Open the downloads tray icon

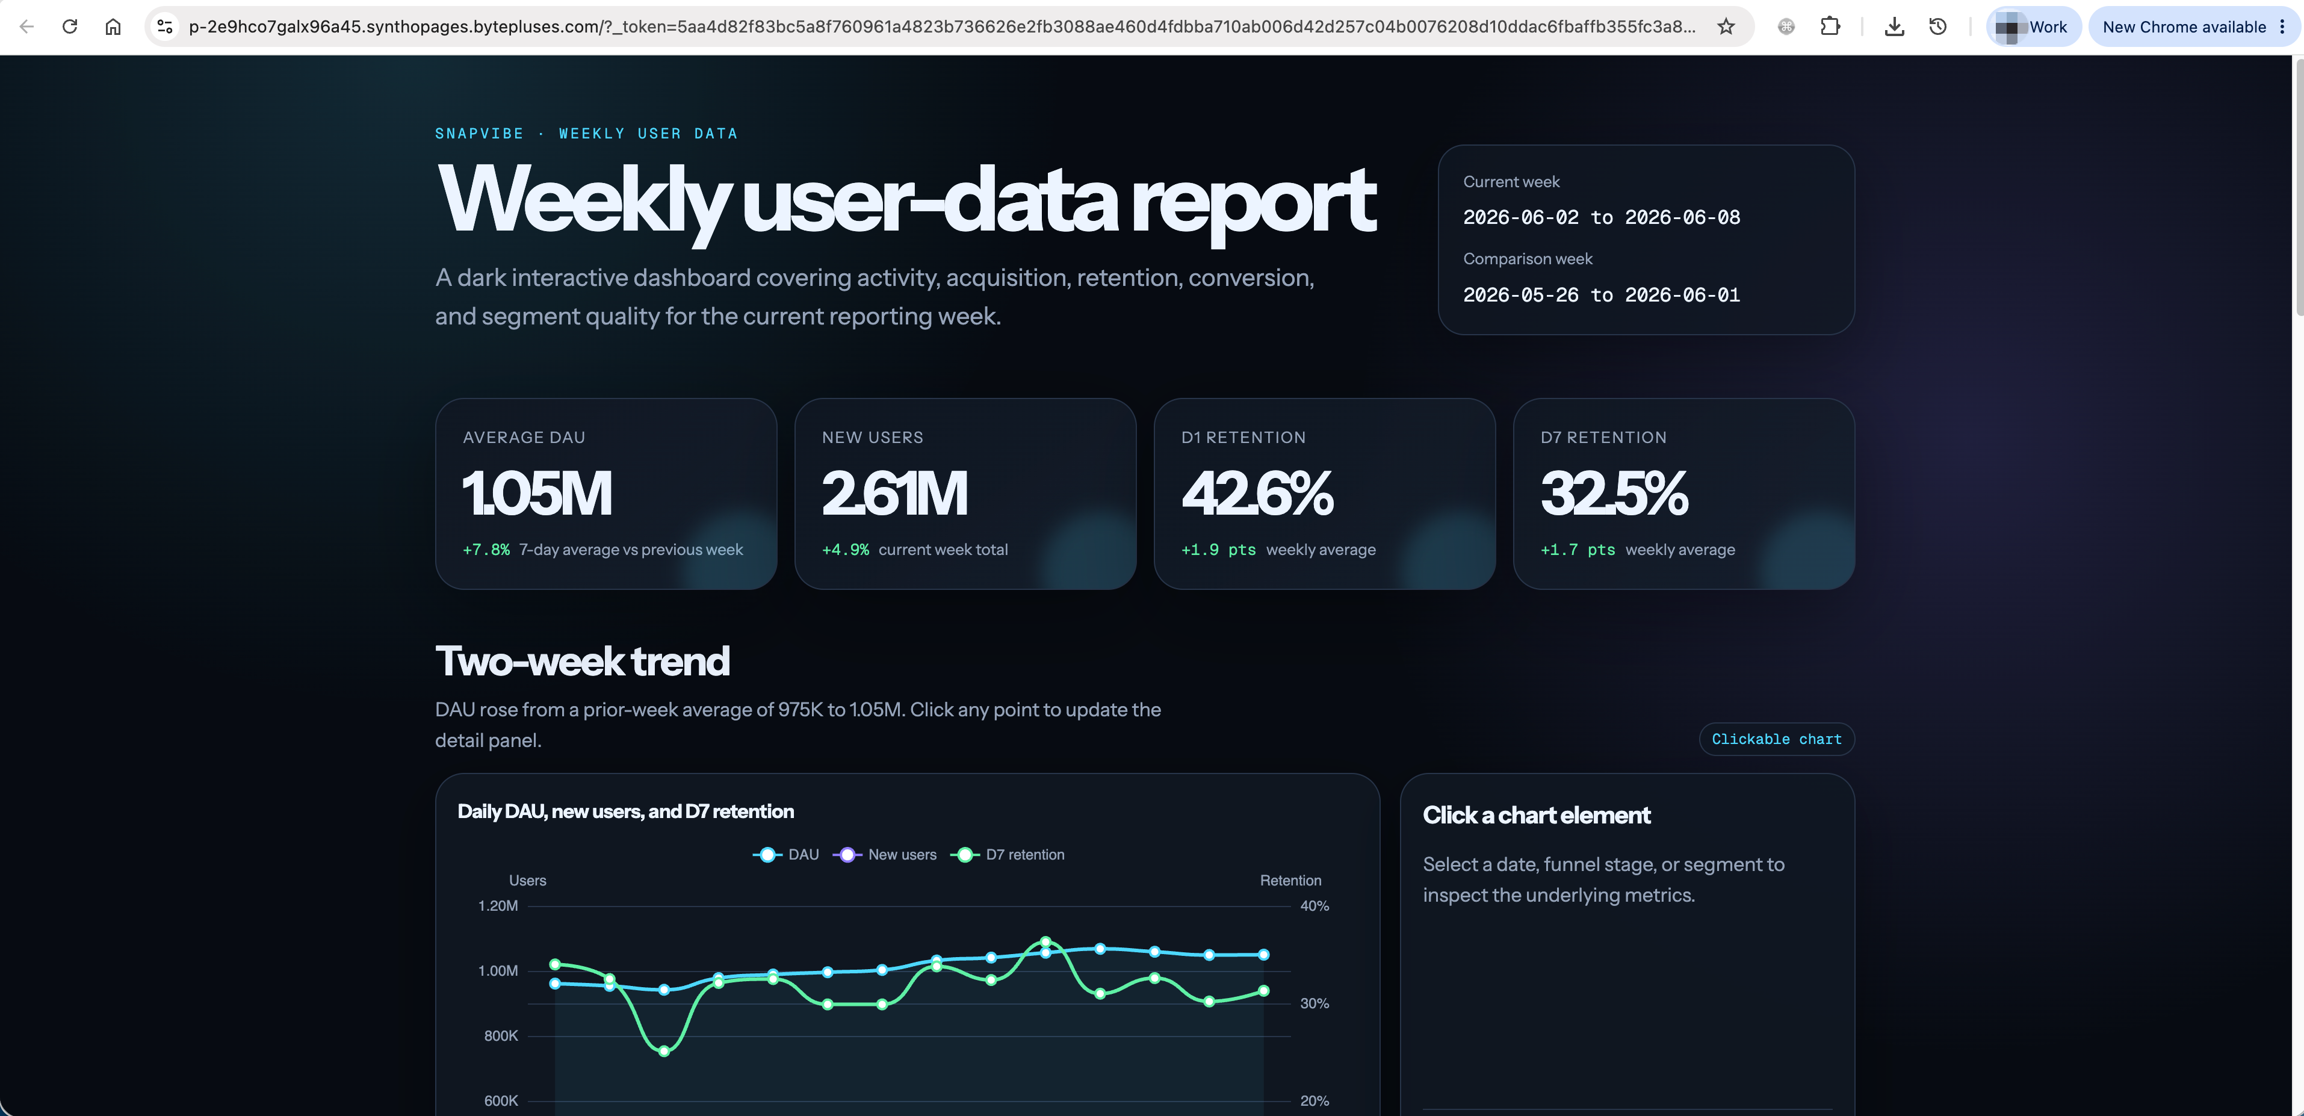(1894, 27)
